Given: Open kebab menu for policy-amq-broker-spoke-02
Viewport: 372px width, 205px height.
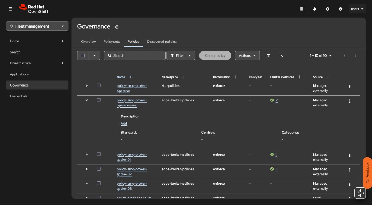Looking at the screenshot, I should coord(349,170).
